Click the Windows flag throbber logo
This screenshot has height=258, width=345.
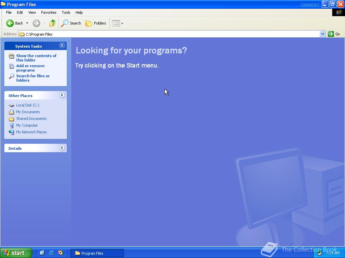coord(338,12)
